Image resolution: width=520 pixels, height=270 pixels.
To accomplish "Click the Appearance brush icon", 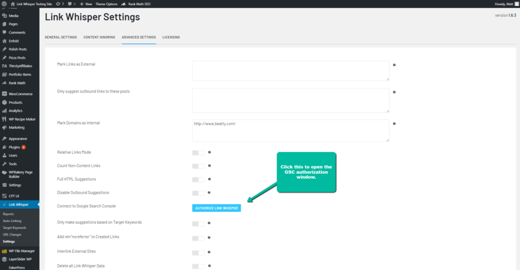I will [x=4, y=138].
